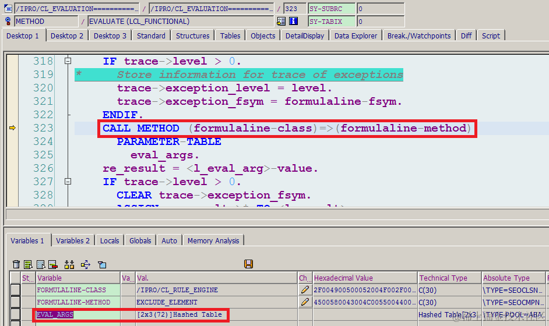Click the FORMULALINE-CLASS variable cell
This screenshot has height=326, width=549.
(x=78, y=290)
